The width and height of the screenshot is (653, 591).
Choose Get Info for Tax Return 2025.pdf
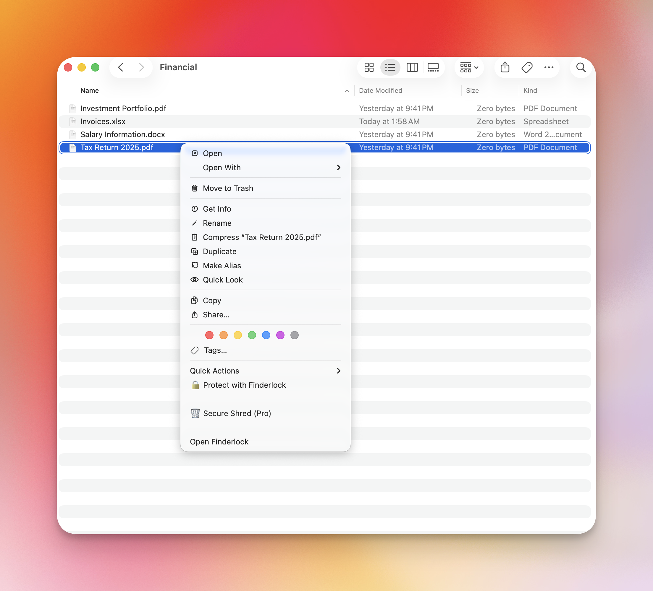tap(217, 209)
